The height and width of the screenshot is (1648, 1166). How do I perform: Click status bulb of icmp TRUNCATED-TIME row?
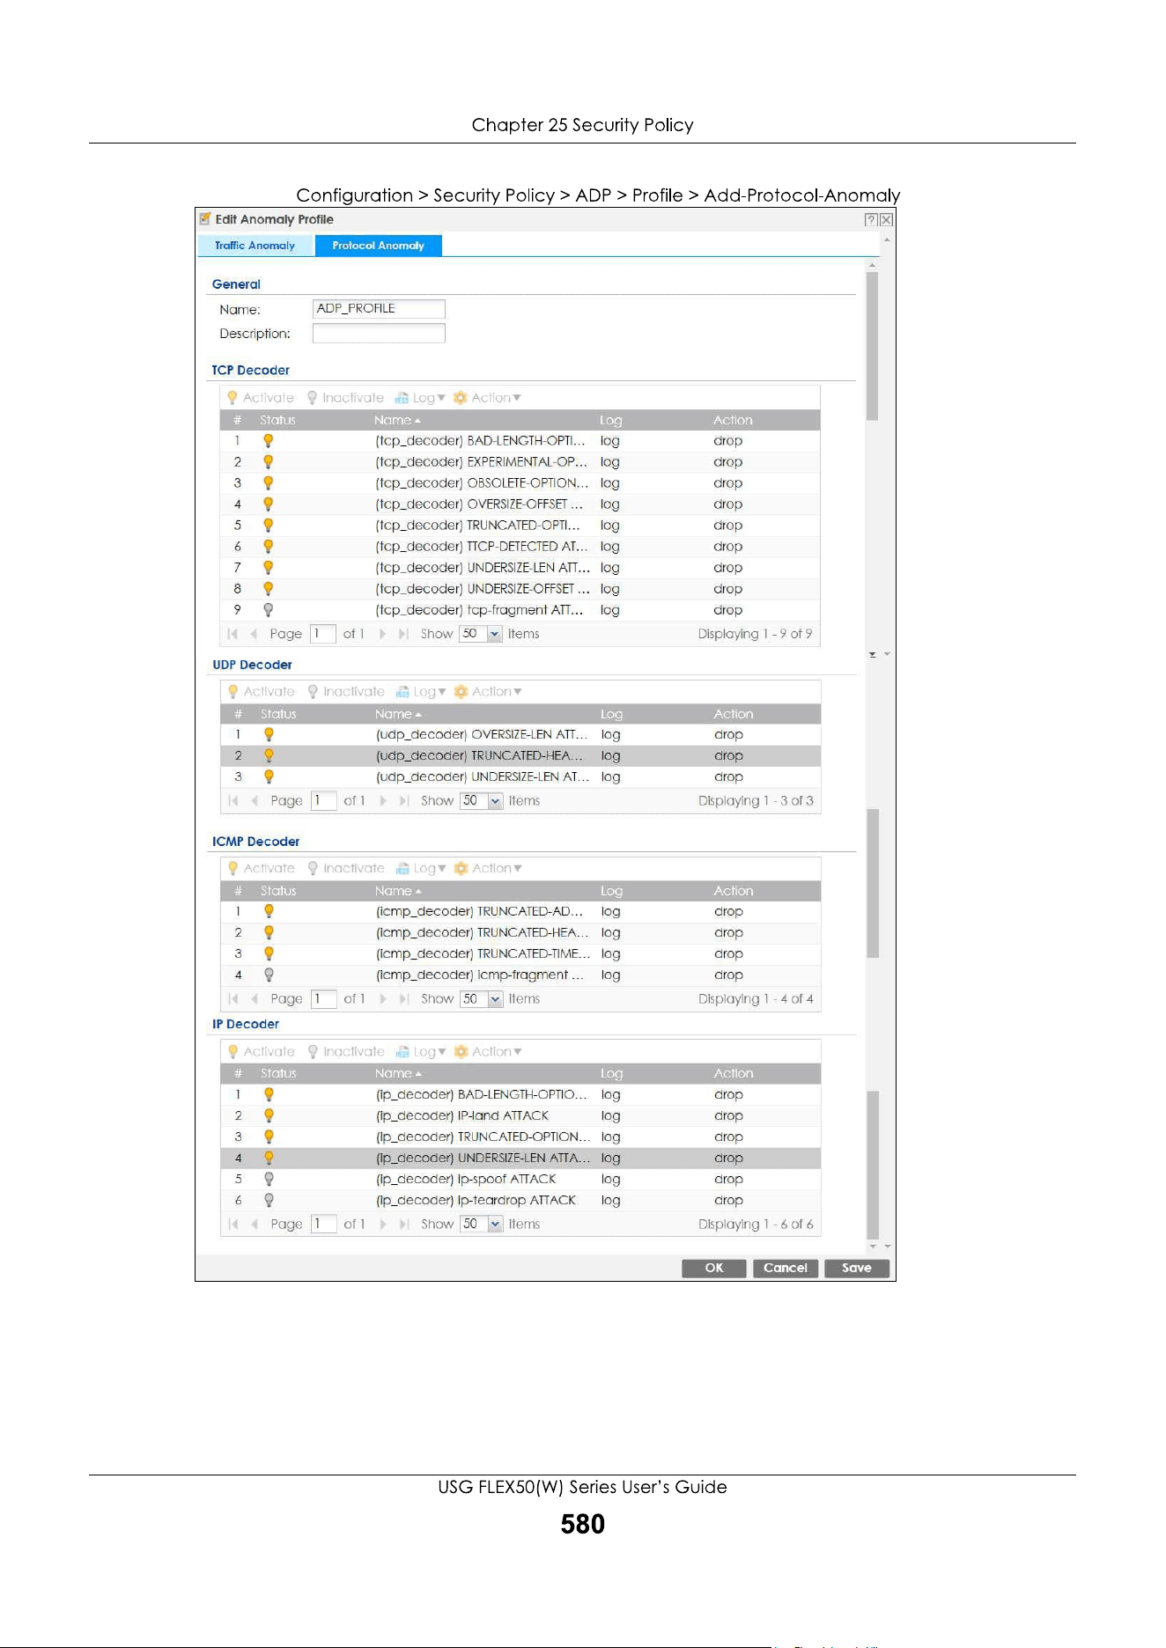tap(269, 954)
